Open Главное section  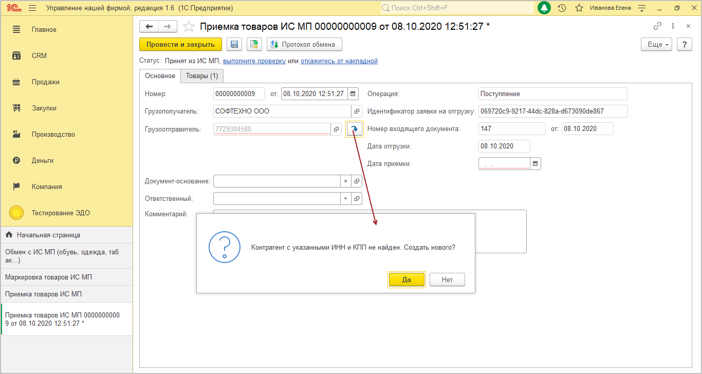pyautogui.click(x=66, y=29)
